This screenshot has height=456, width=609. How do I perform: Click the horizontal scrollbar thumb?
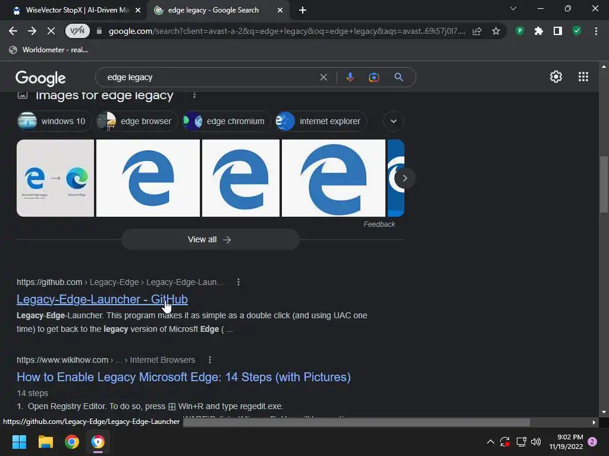[356, 422]
